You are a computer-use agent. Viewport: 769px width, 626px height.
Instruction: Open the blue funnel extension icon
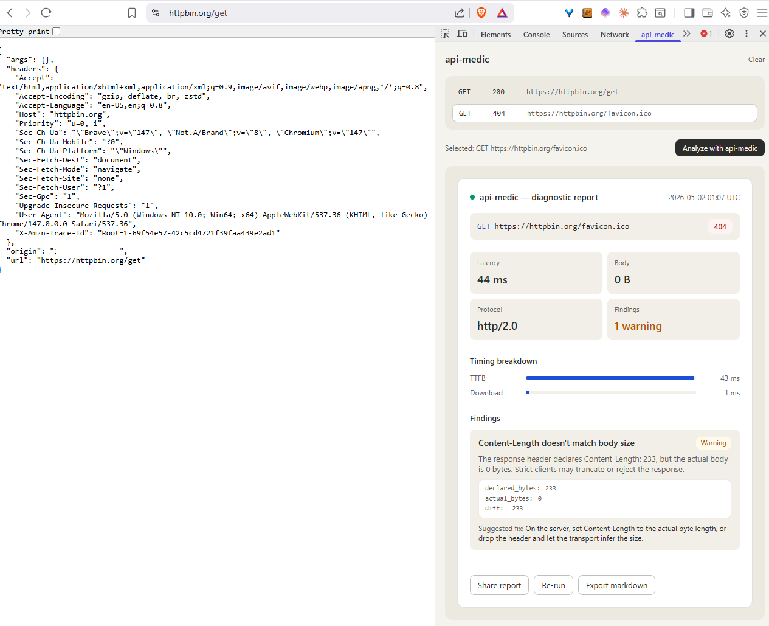click(569, 13)
